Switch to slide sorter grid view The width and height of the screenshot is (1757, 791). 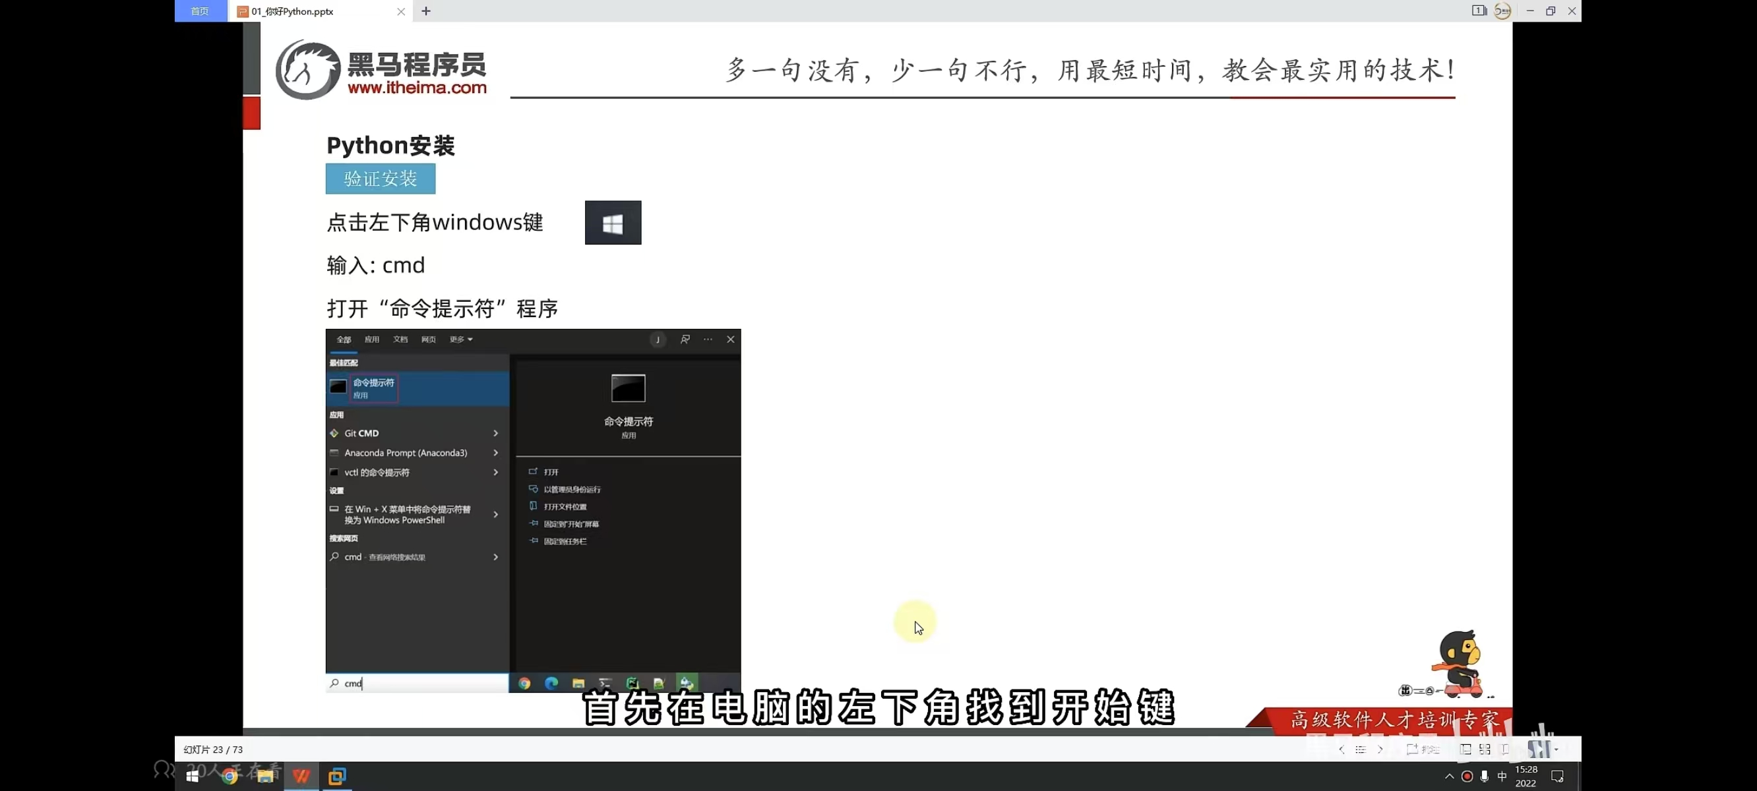pyautogui.click(x=1485, y=749)
